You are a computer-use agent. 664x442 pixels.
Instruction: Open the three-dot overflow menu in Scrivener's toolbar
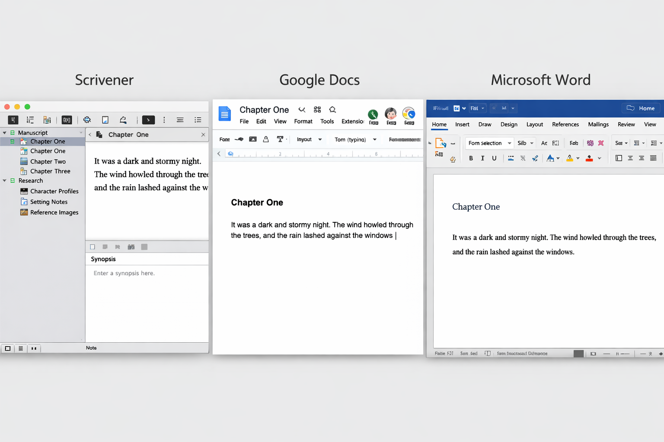164,120
